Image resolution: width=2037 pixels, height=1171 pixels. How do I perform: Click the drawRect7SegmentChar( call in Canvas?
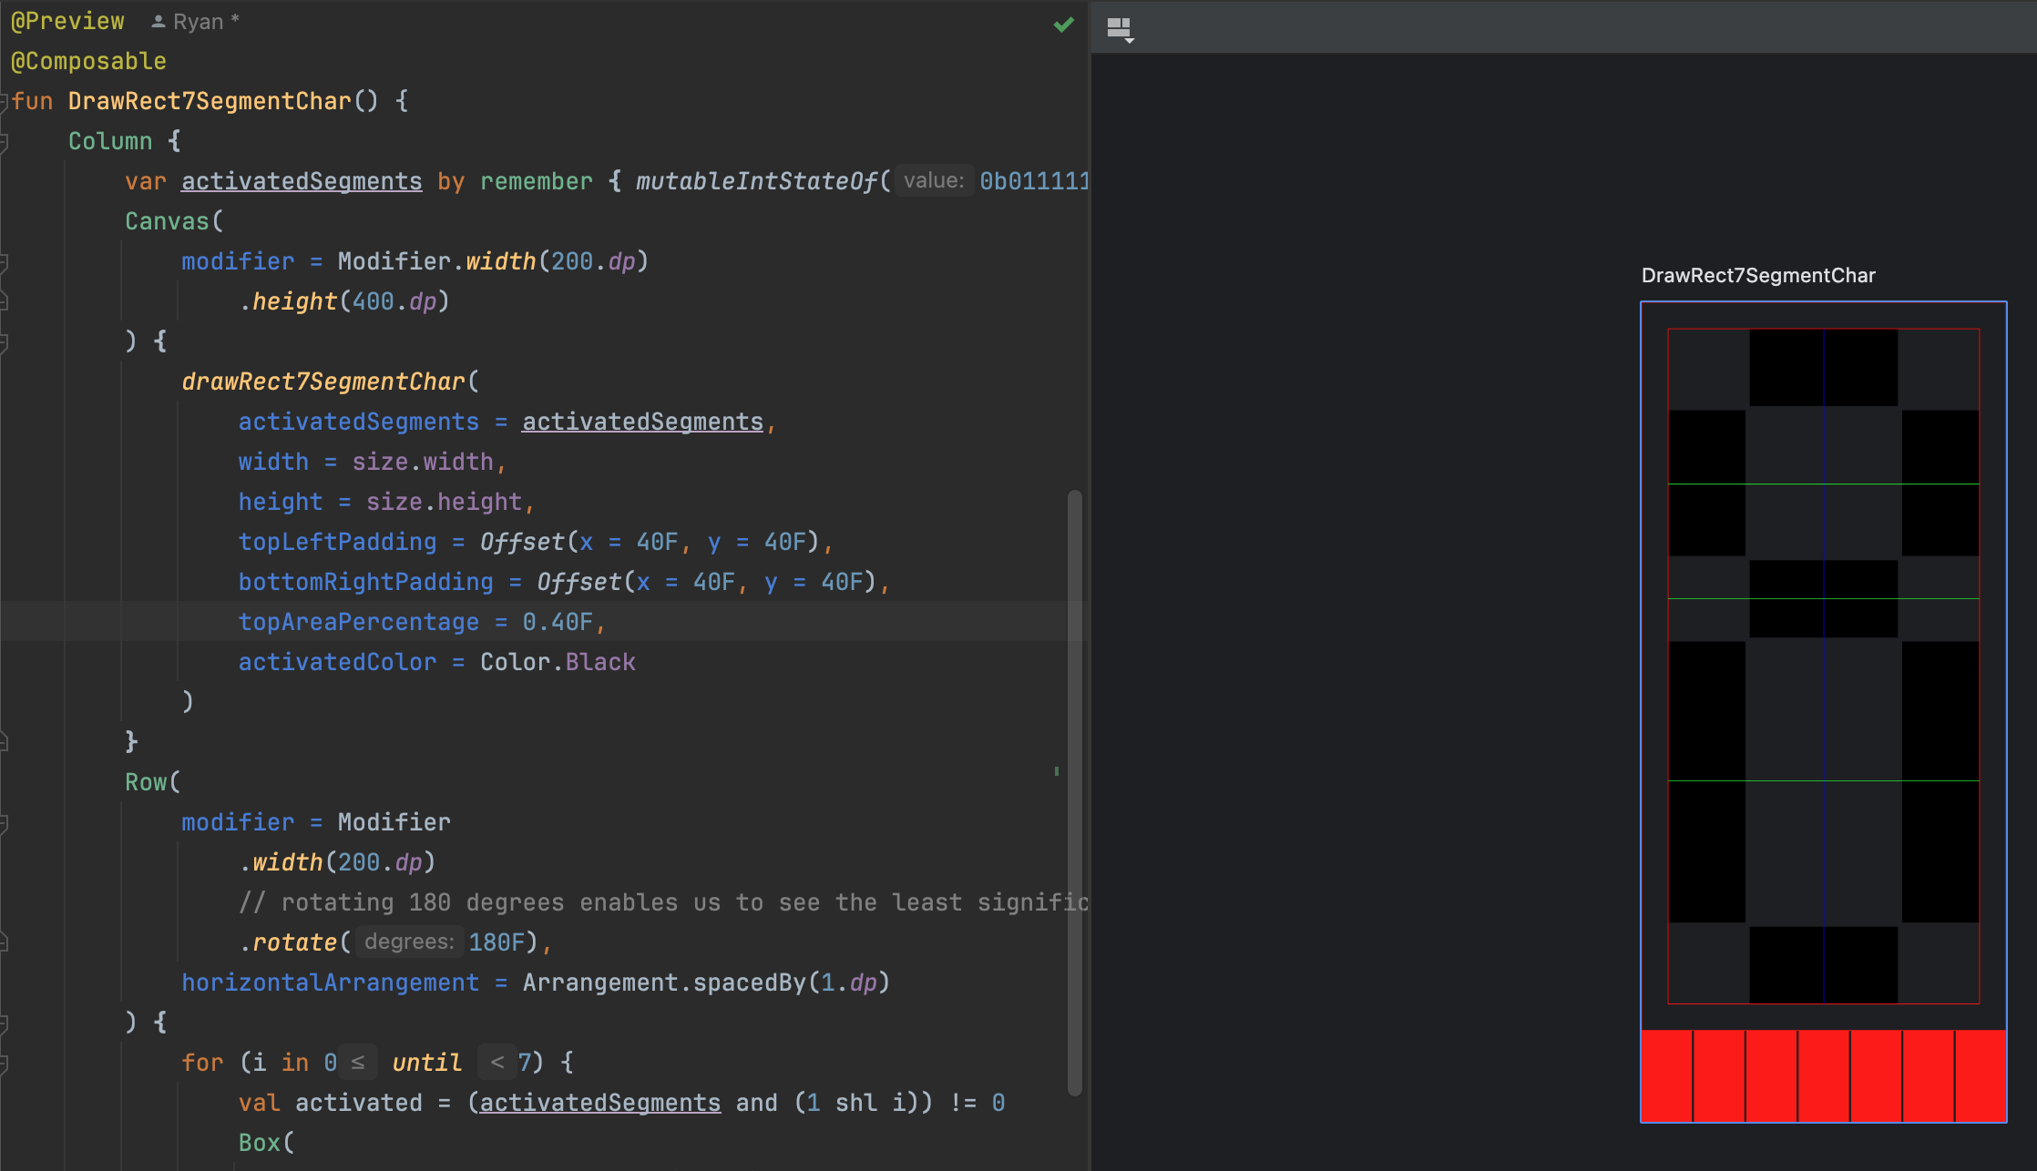pos(331,382)
